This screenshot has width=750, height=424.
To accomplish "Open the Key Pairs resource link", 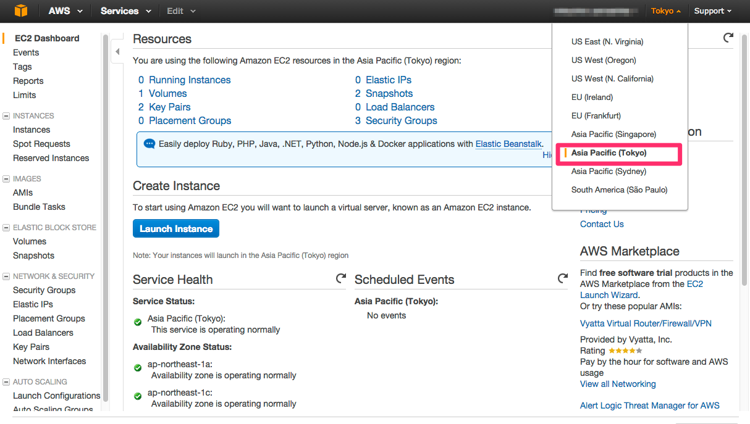I will (170, 107).
